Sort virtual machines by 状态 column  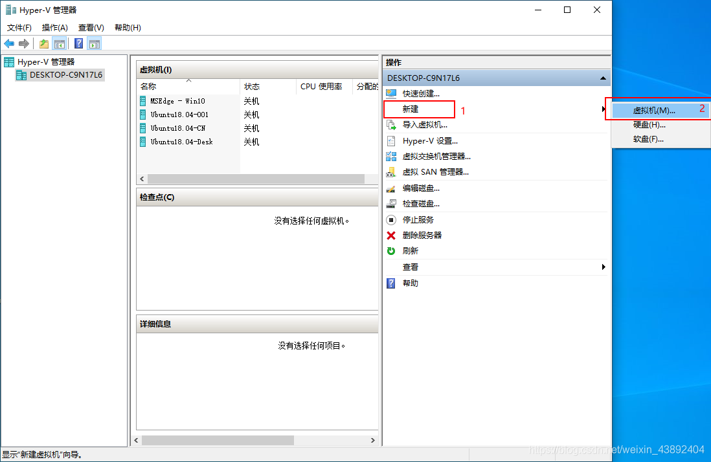click(x=268, y=87)
